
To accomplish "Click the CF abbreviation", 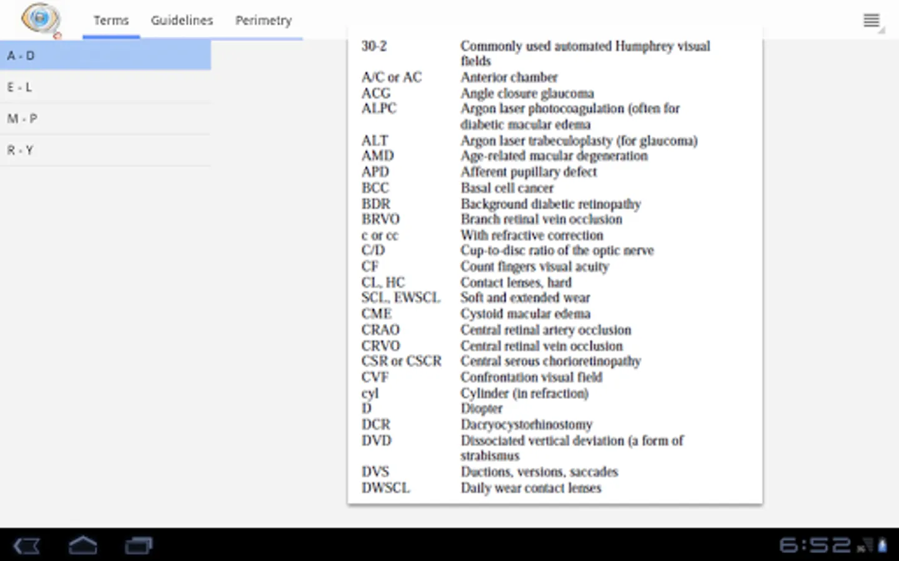I will pyautogui.click(x=370, y=267).
